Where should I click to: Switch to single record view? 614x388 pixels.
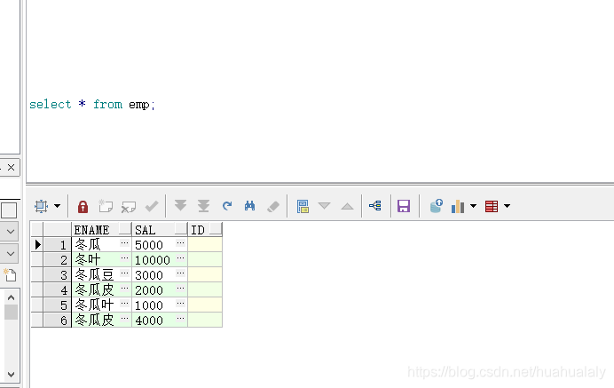[x=303, y=206]
